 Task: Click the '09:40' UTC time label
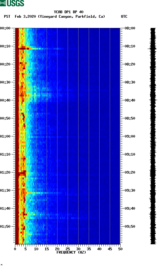[130, 209]
